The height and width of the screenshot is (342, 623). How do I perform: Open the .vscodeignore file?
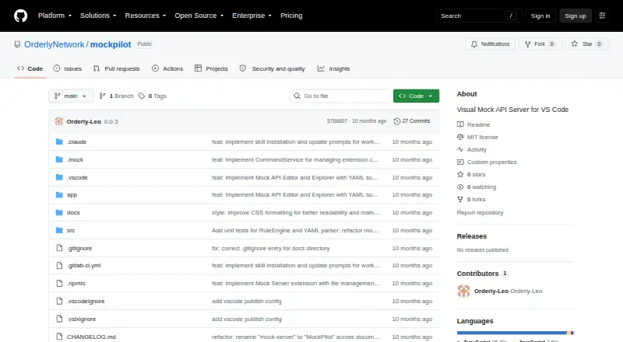[86, 301]
